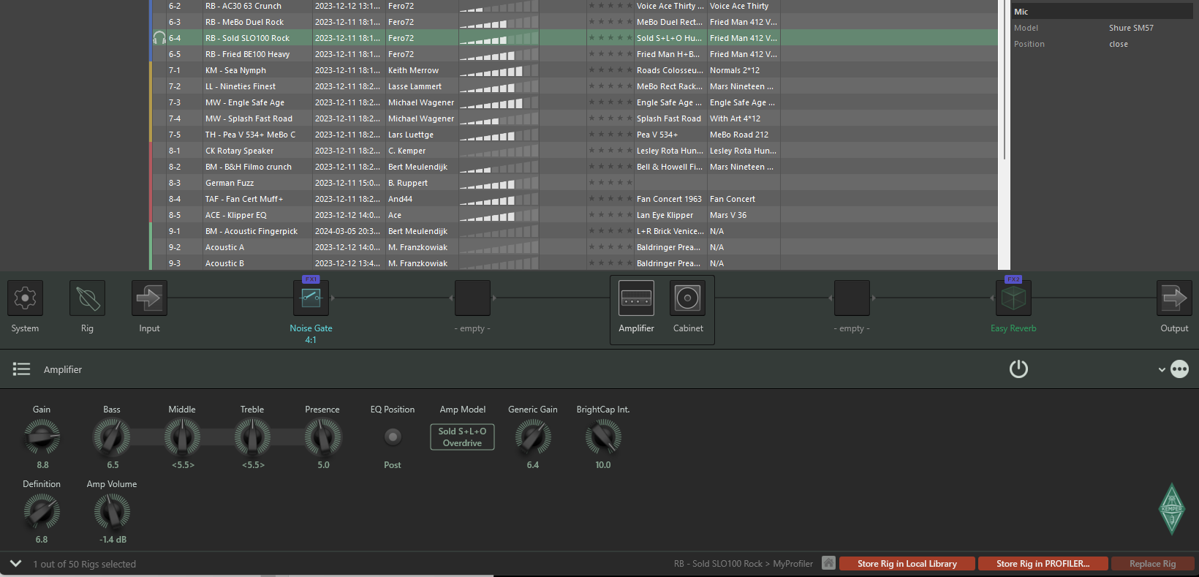This screenshot has height=577, width=1199.
Task: Click the gain meter bars on row 8-1
Action: click(499, 151)
